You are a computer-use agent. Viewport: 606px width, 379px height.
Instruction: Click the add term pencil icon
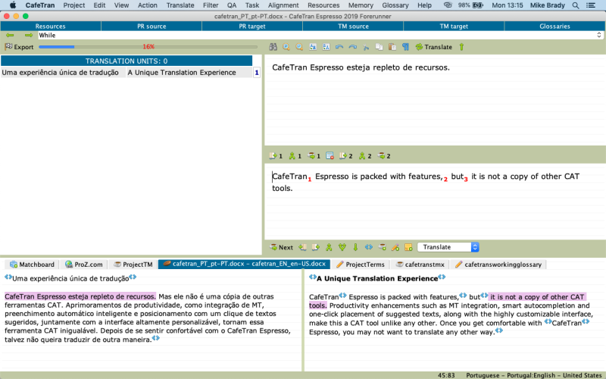pyautogui.click(x=395, y=247)
